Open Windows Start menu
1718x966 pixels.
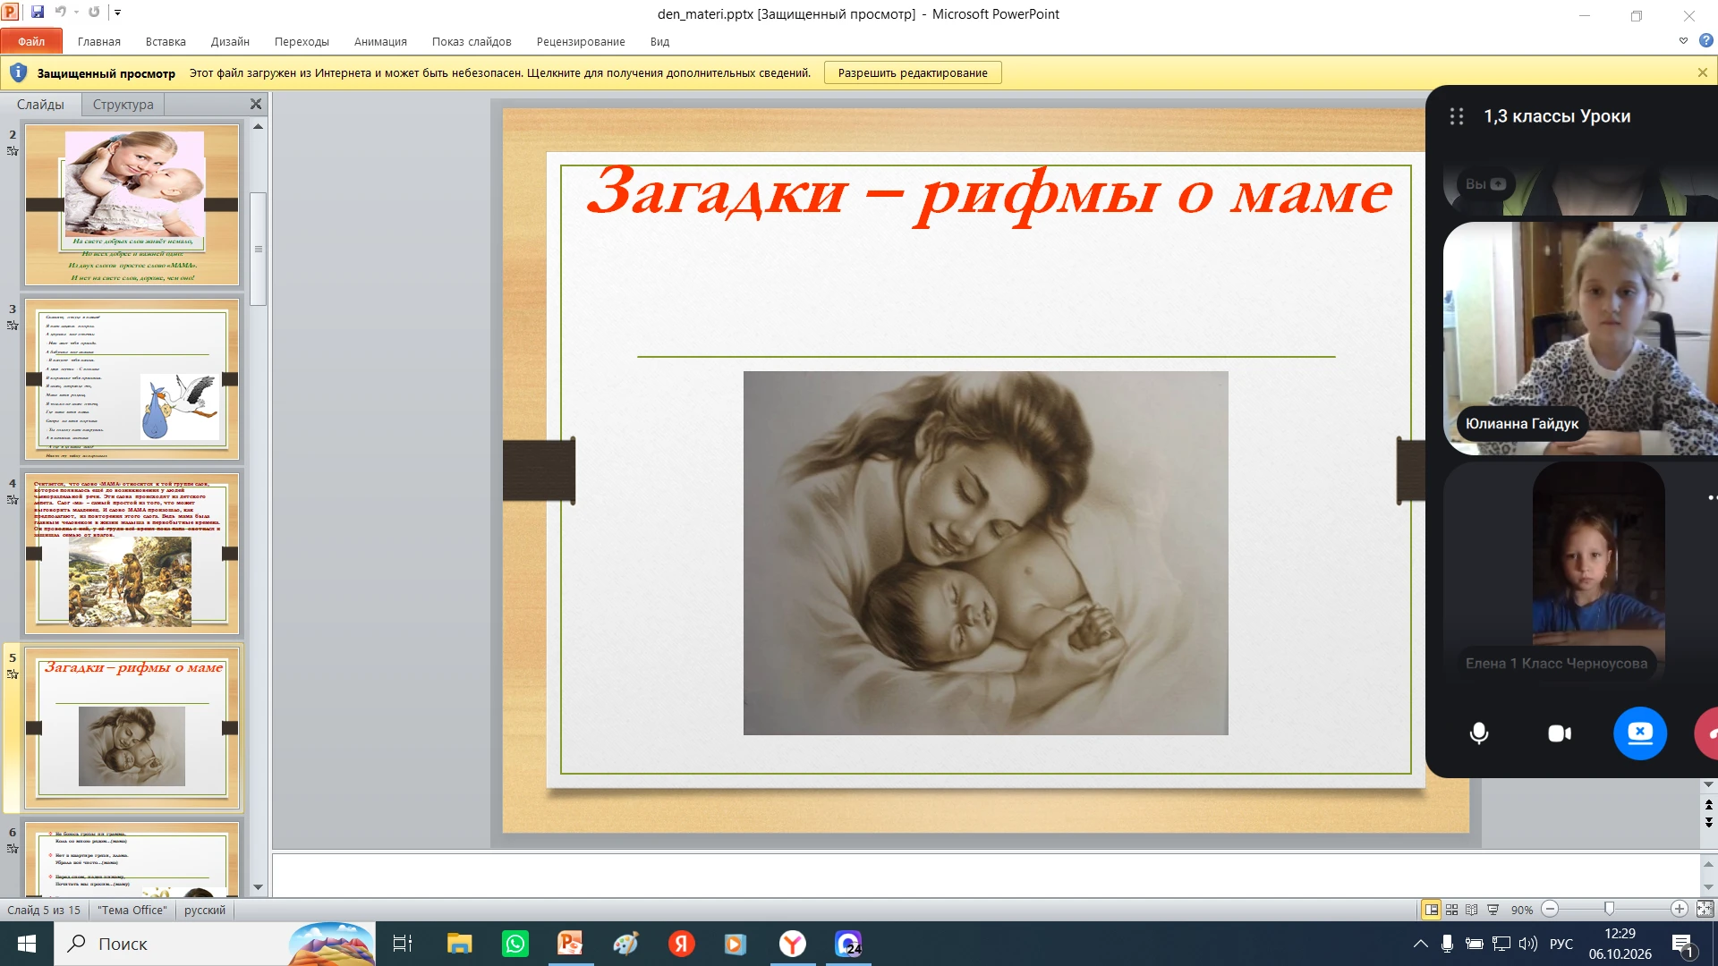click(27, 944)
